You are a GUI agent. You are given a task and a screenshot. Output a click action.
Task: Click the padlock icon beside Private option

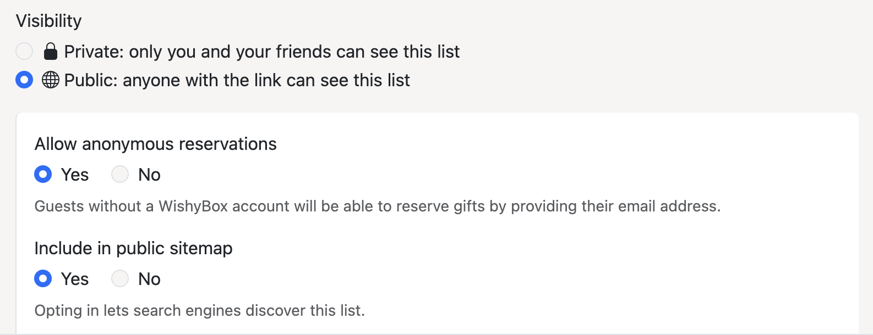[51, 51]
